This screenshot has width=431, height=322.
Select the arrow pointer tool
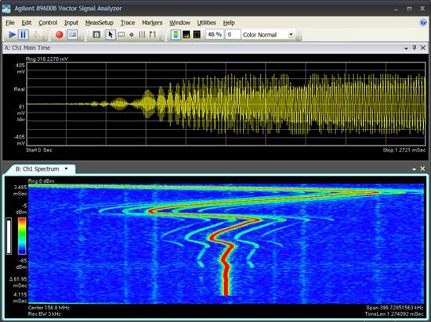point(110,34)
